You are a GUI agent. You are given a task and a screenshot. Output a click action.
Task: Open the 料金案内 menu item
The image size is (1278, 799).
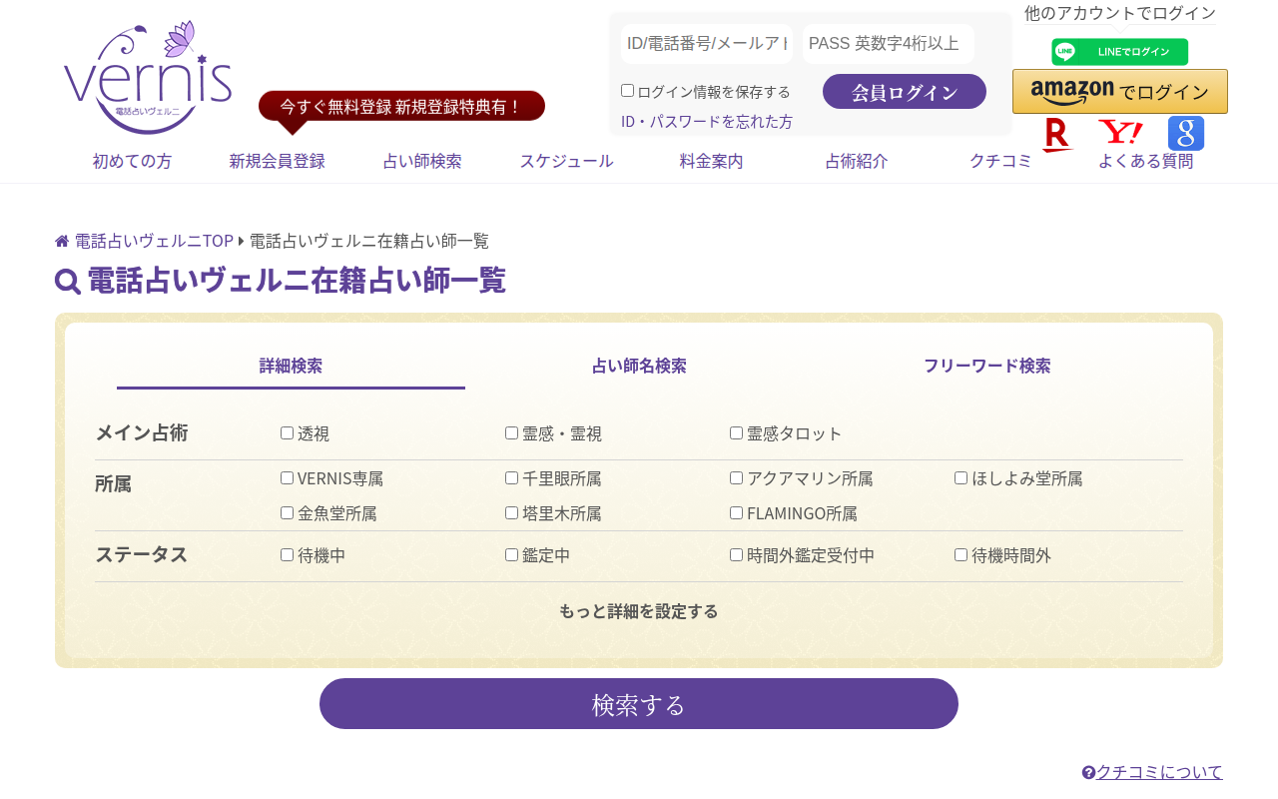pyautogui.click(x=712, y=161)
